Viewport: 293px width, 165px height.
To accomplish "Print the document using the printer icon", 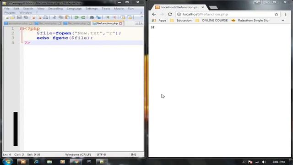I will click(x=46, y=17).
